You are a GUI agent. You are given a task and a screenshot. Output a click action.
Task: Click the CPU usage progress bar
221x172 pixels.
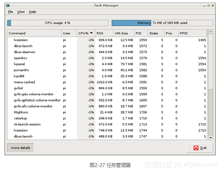[x=58, y=23]
